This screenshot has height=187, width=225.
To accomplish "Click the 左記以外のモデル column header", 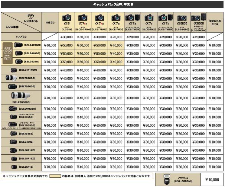I will point(215,22).
